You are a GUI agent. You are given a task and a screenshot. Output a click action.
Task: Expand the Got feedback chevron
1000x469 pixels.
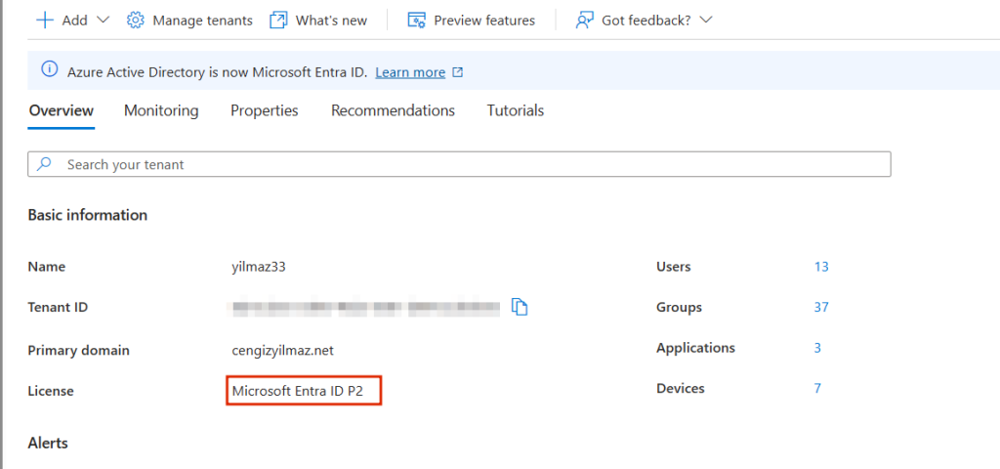point(706,21)
